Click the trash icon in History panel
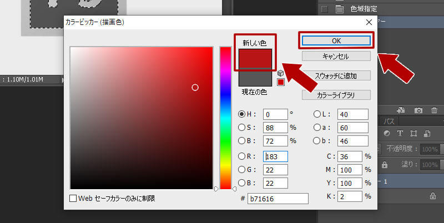The image size is (444, 223). pyautogui.click(x=435, y=110)
